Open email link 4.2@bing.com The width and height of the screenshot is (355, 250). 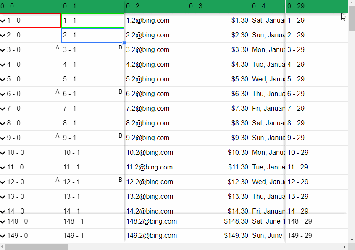coord(147,65)
